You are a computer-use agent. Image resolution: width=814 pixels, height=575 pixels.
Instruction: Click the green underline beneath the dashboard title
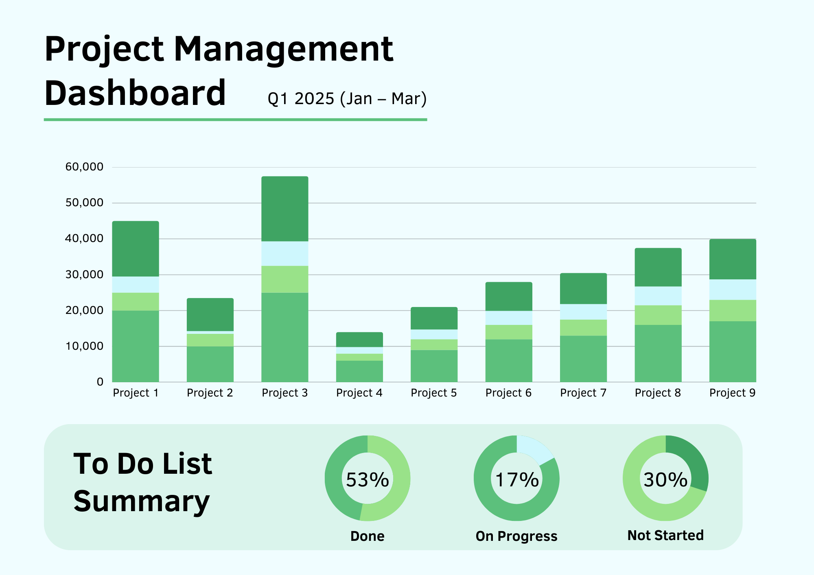point(235,120)
